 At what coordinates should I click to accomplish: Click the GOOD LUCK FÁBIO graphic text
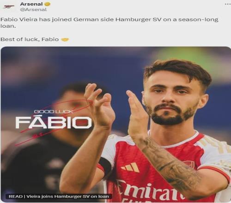[54, 120]
